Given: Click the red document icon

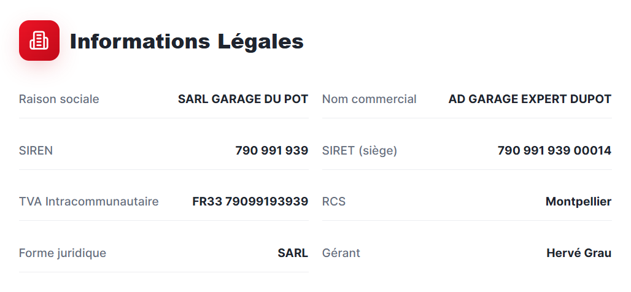Looking at the screenshot, I should pos(39,40).
